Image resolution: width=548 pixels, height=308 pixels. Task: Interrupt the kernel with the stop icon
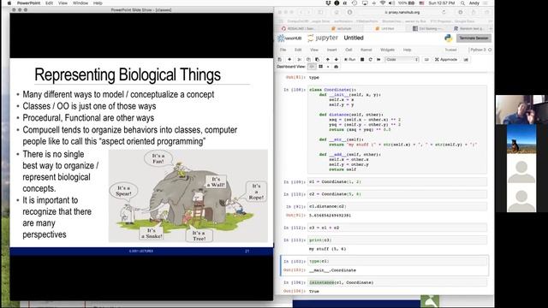pos(362,59)
